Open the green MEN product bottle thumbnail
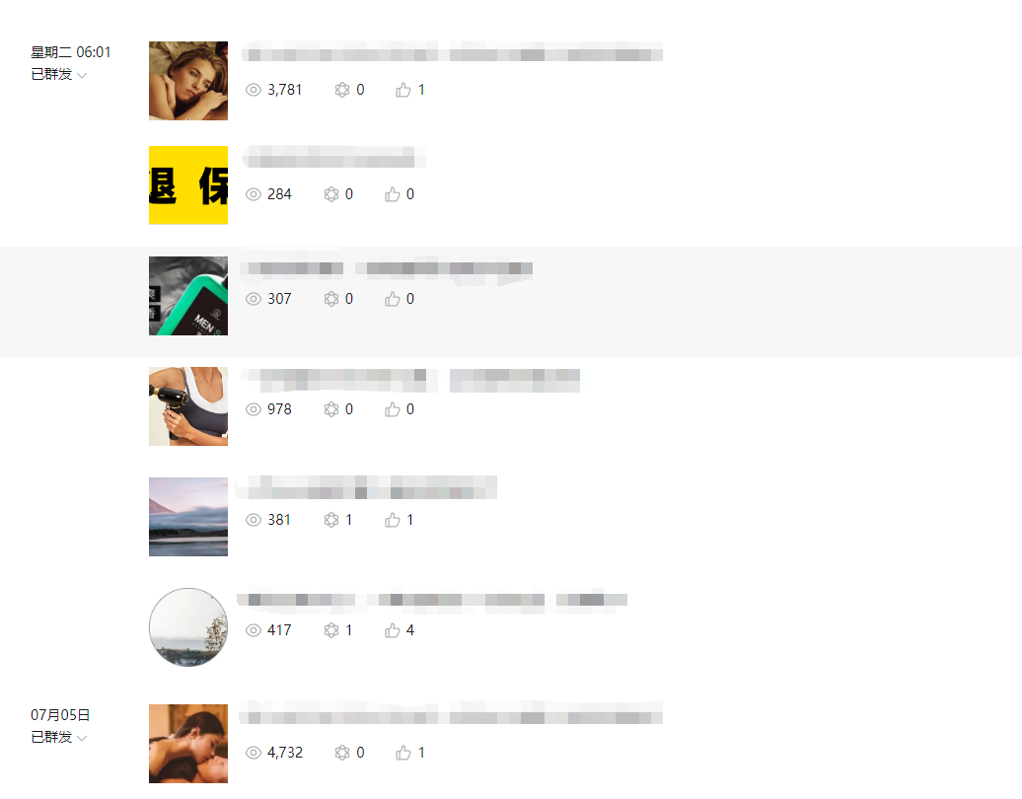 pos(188,296)
